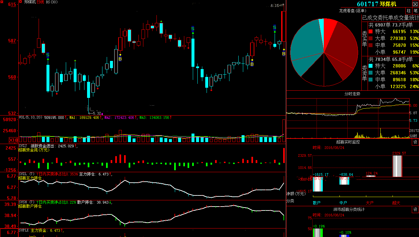Click the yellow B marker at the latest candle

[284, 54]
